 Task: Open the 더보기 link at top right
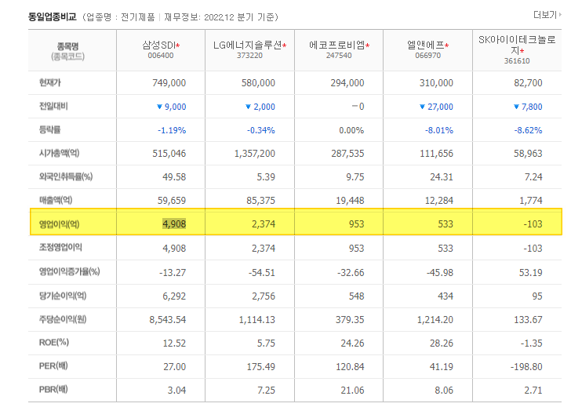point(547,15)
